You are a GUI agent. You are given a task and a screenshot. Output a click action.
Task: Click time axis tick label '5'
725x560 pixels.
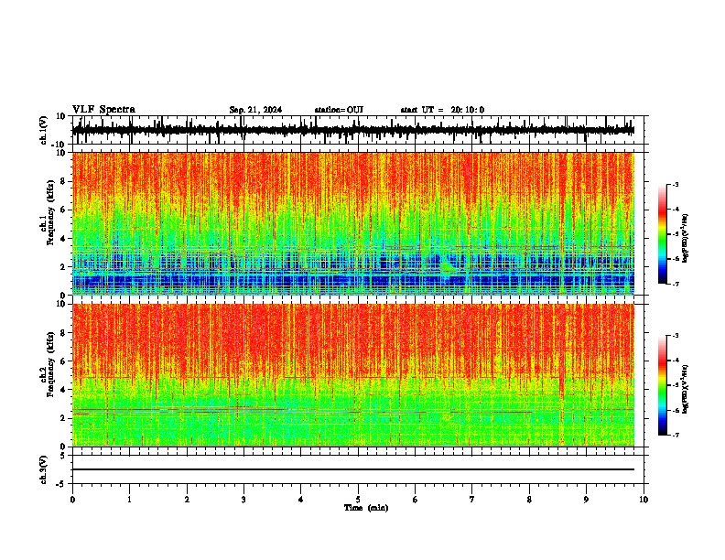358,500
